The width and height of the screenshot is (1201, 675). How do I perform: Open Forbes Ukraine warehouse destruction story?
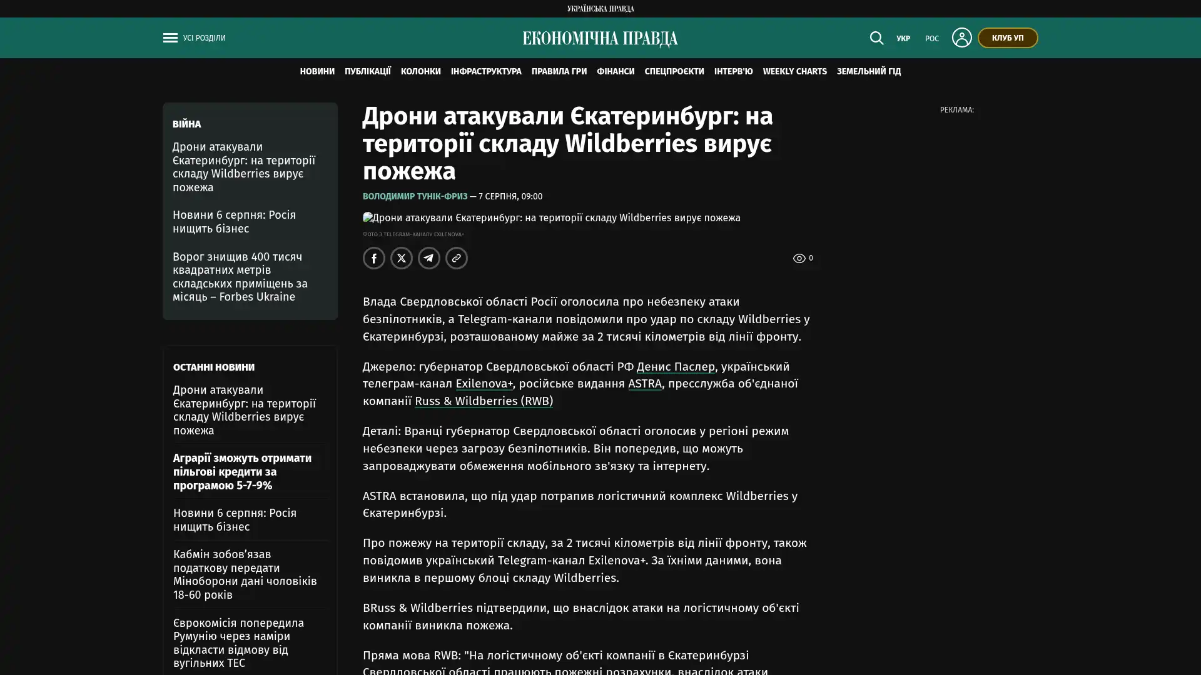(x=241, y=277)
